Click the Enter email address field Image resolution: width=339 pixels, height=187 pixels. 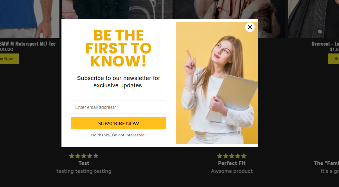pyautogui.click(x=118, y=107)
